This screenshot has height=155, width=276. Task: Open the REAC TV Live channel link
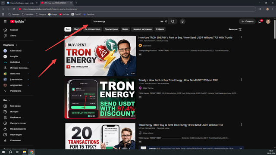(148, 88)
